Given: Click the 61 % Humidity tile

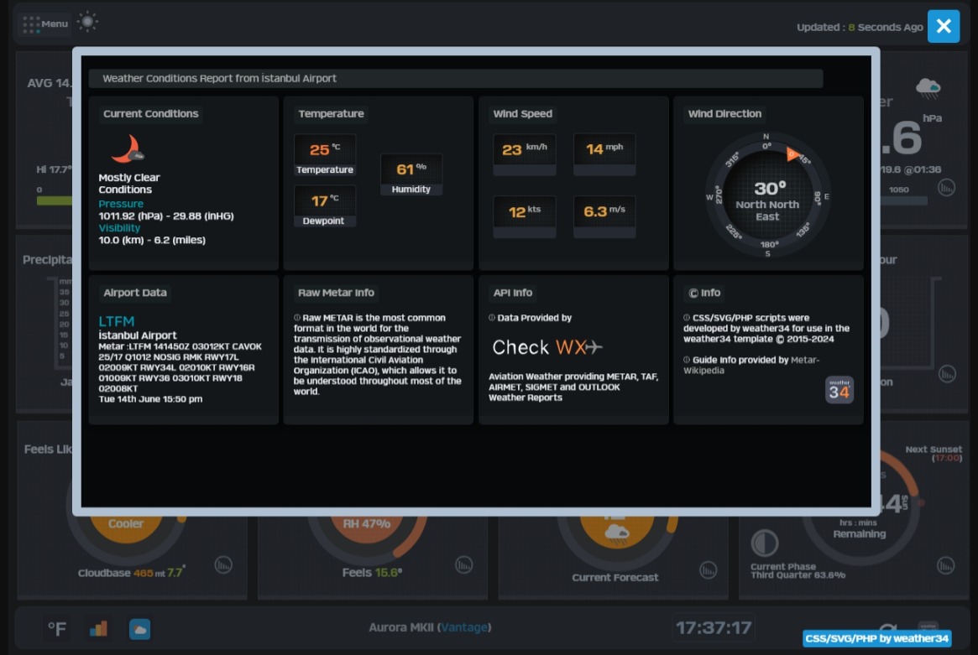Looking at the screenshot, I should [x=411, y=174].
